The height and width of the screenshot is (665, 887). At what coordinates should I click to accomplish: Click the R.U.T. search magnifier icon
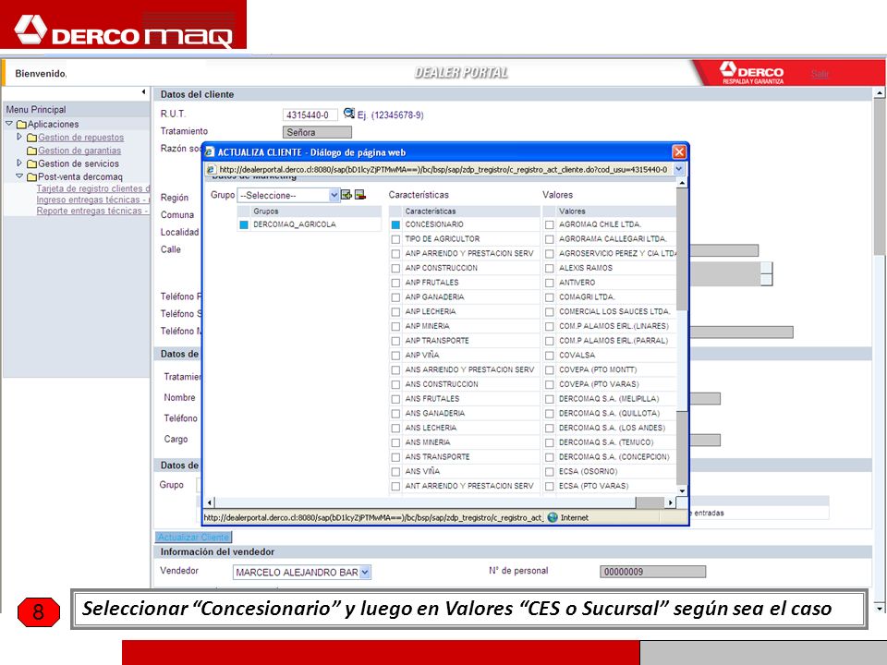coord(349,113)
